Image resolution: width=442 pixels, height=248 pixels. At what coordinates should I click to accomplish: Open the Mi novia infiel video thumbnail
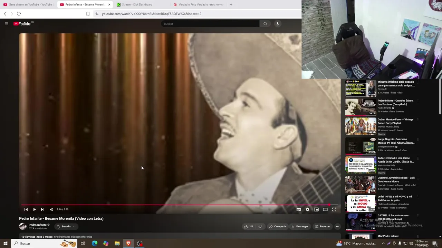click(361, 89)
